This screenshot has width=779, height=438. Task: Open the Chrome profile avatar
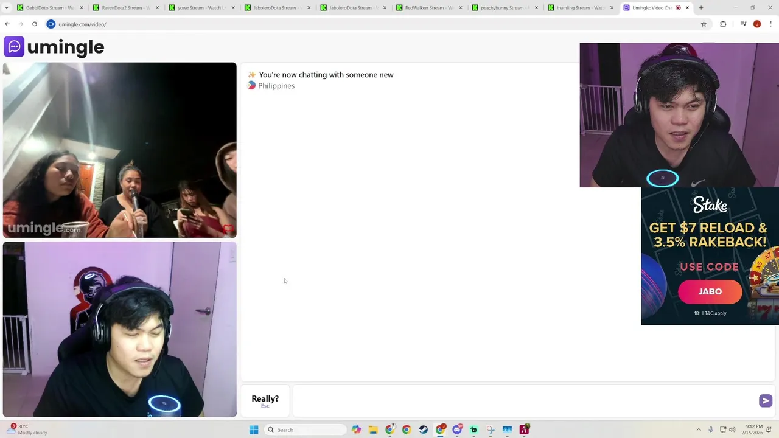(757, 24)
